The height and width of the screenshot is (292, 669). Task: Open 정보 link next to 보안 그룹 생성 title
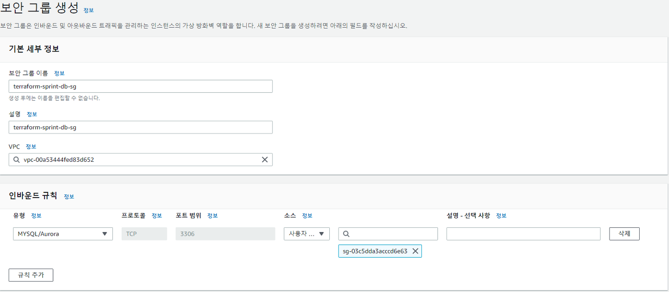pos(89,10)
